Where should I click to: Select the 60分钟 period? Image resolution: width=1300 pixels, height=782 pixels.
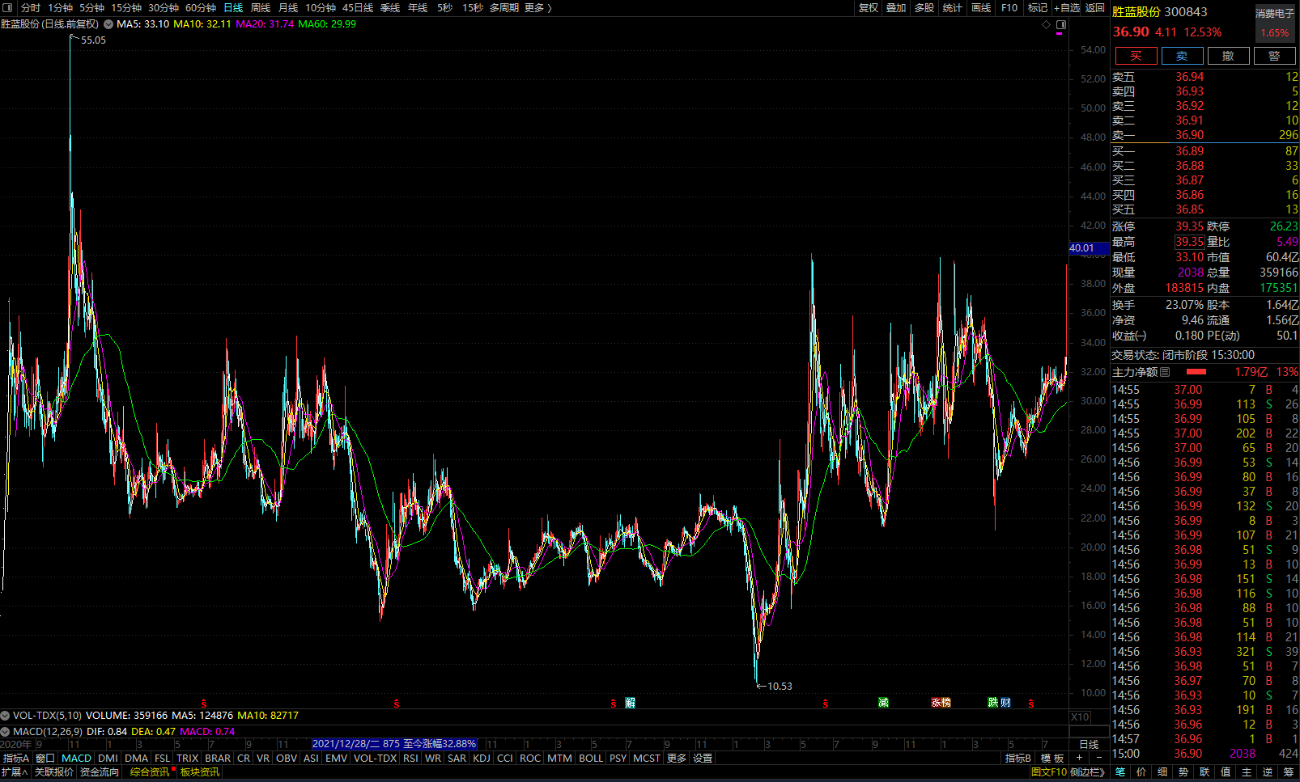tap(201, 7)
